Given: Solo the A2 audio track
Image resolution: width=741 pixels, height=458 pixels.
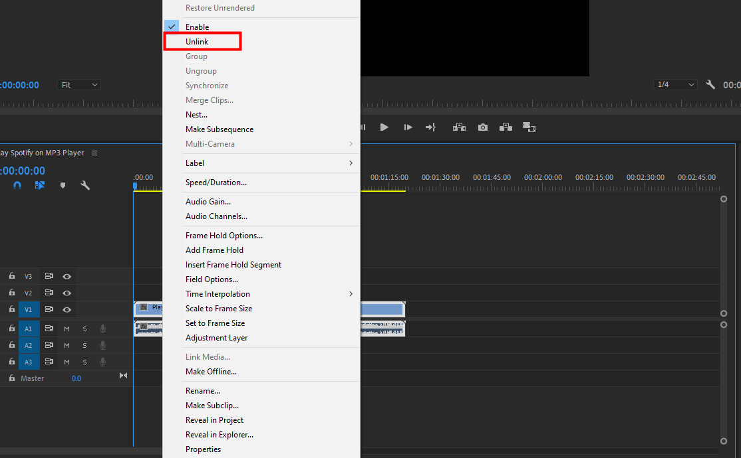Looking at the screenshot, I should (x=84, y=344).
